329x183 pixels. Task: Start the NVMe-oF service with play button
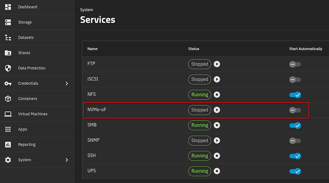(217, 110)
